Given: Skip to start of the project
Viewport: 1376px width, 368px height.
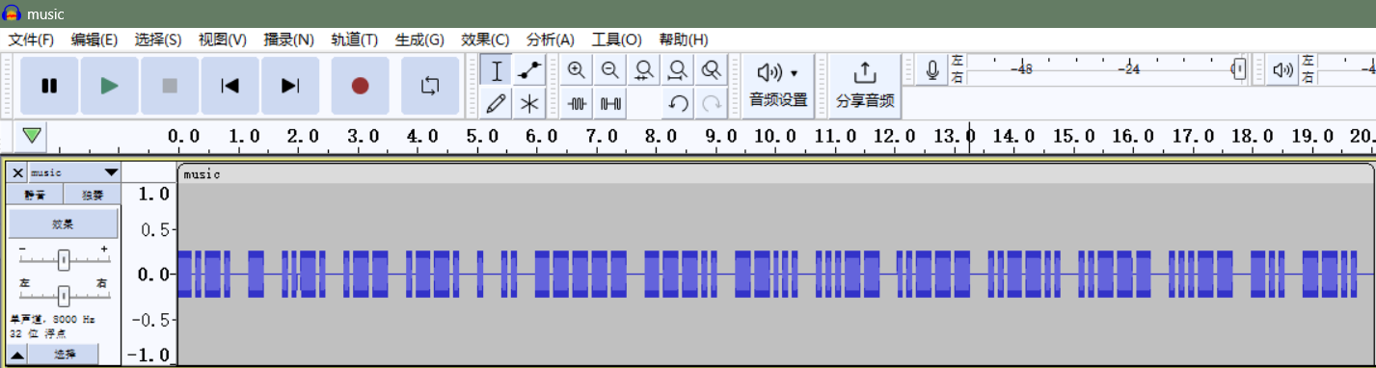Looking at the screenshot, I should coord(229,86).
